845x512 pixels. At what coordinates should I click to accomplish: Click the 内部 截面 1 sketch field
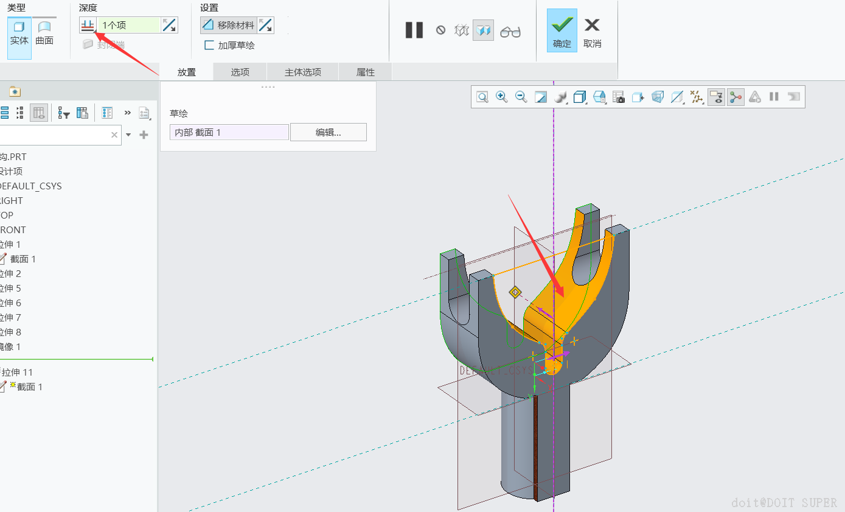click(x=229, y=132)
